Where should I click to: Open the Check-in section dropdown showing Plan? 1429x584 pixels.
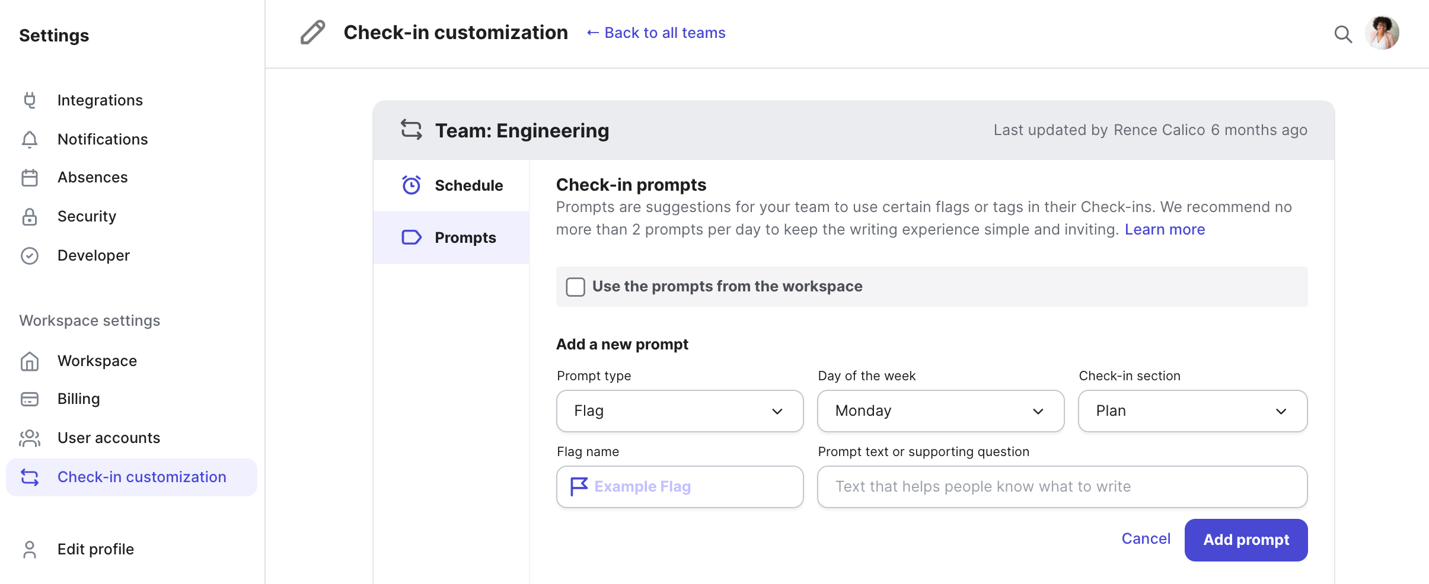coord(1192,411)
